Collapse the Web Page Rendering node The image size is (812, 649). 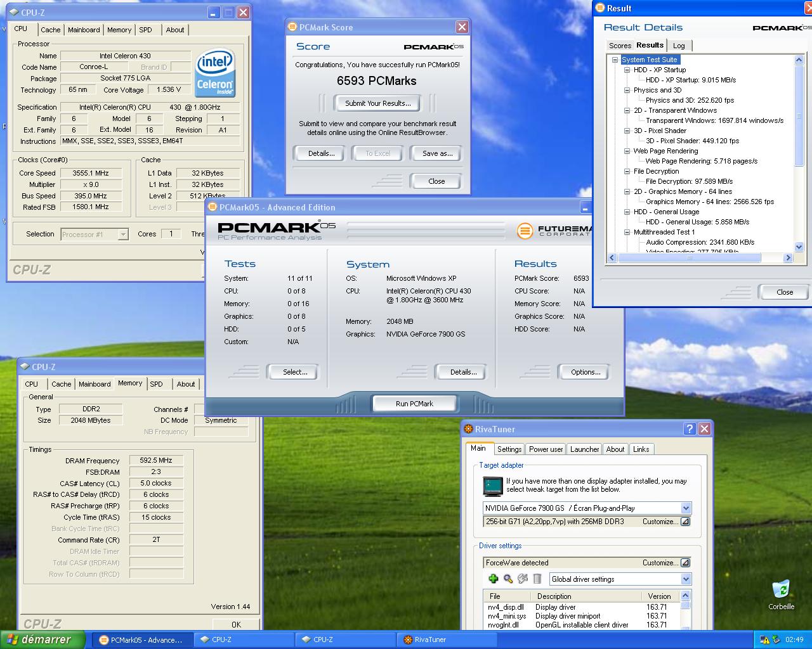[627, 151]
